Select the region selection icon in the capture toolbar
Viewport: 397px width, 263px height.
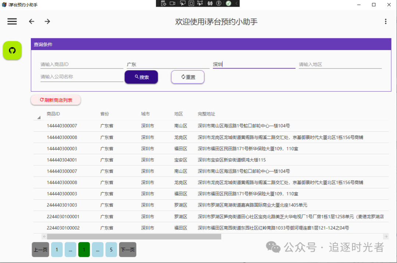click(x=200, y=3)
